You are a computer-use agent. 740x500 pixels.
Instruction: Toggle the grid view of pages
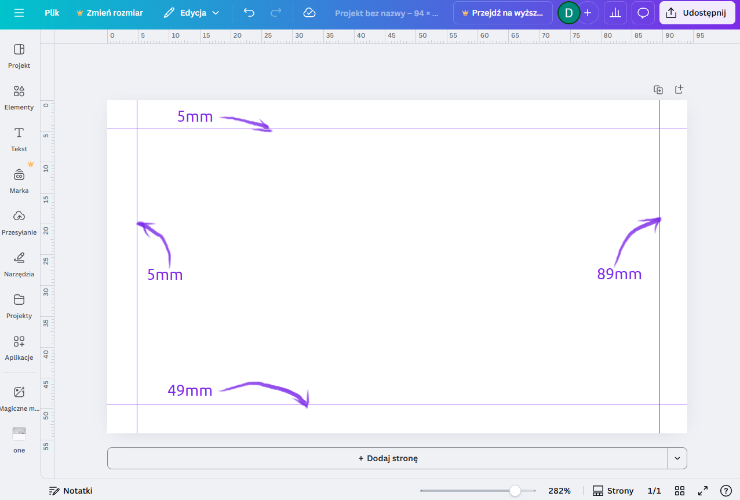pos(680,491)
